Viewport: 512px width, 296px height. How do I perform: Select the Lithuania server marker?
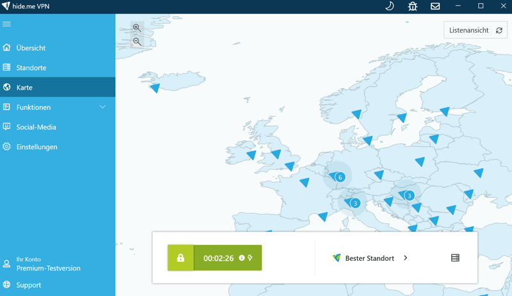tap(434, 139)
